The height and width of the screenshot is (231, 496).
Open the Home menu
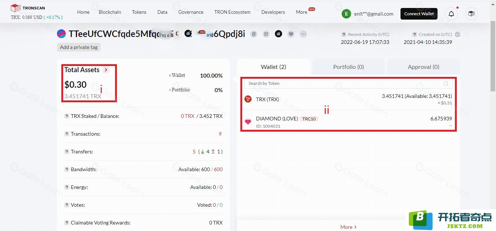click(83, 12)
